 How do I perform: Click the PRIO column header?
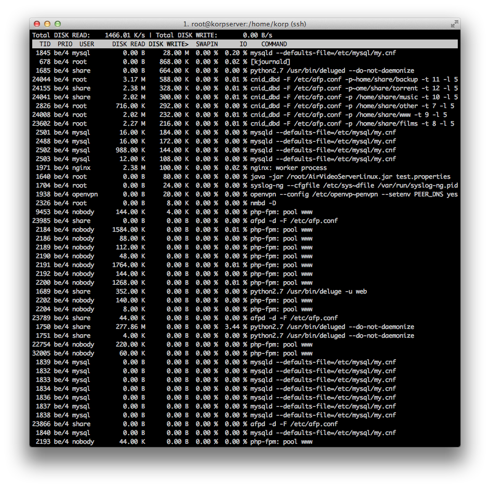click(65, 44)
